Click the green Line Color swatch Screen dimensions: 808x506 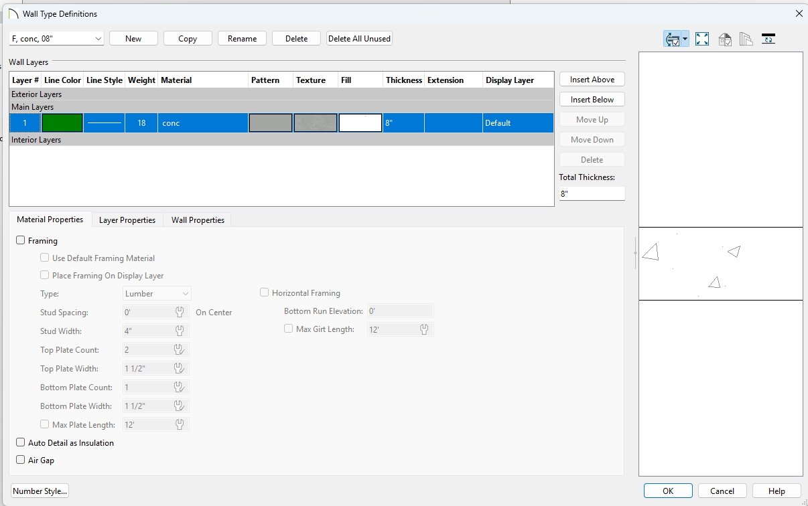point(62,123)
